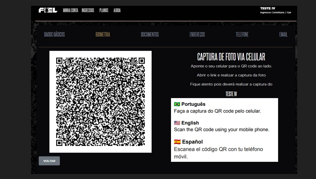Open the MINHA CONTA menu

[x=70, y=11]
